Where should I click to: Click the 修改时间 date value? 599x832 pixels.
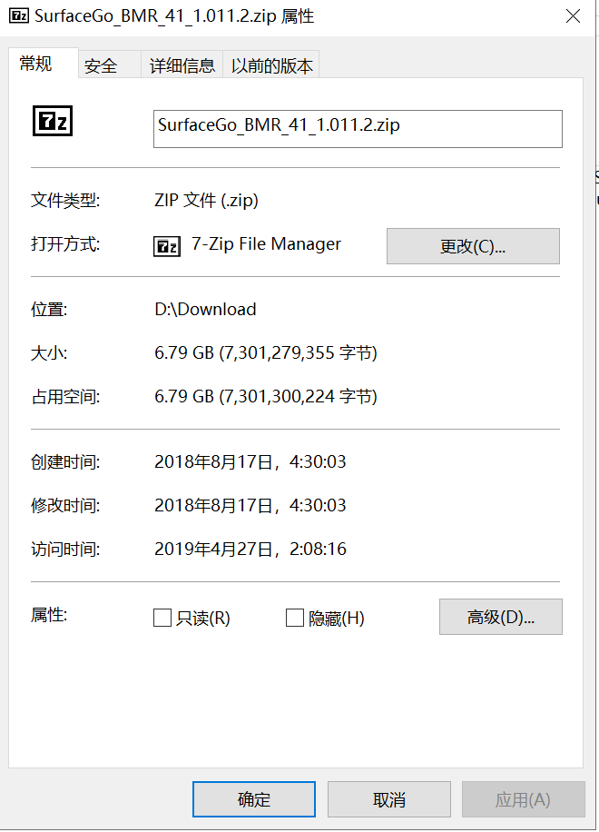(x=250, y=505)
